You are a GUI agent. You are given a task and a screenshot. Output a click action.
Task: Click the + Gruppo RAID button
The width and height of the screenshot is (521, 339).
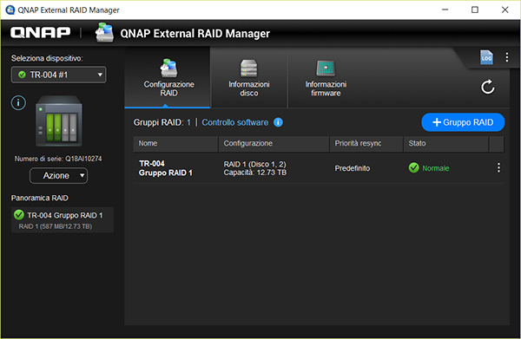463,122
